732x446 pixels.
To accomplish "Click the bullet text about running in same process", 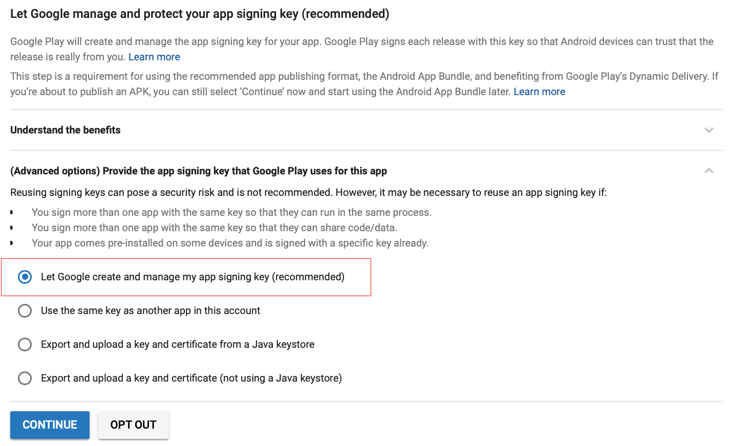I will pos(231,212).
